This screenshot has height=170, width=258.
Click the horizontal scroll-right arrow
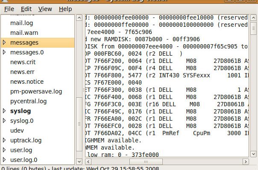click(246, 161)
